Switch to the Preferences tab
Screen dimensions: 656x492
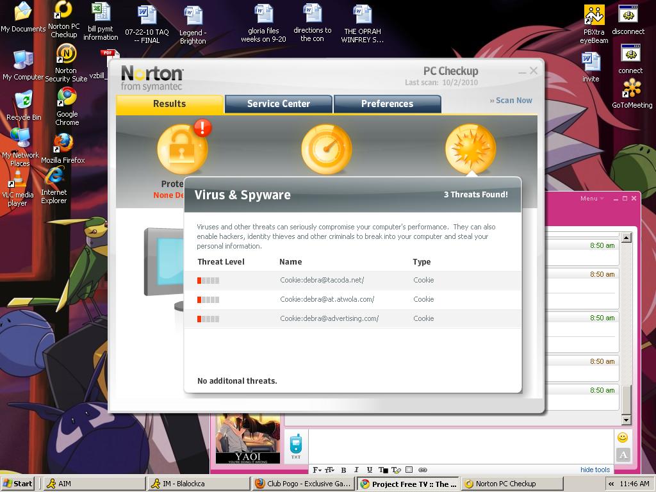click(388, 104)
